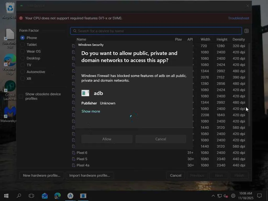This screenshot has width=268, height=201.
Task: Click Import hardware profile button
Action: click(90, 176)
